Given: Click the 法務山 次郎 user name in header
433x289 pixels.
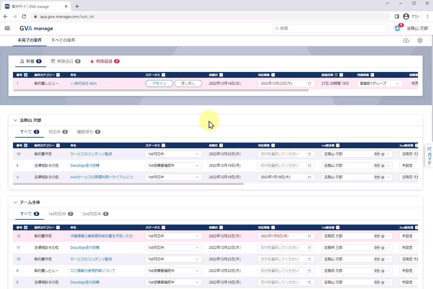Looking at the screenshot, I should pos(417,28).
